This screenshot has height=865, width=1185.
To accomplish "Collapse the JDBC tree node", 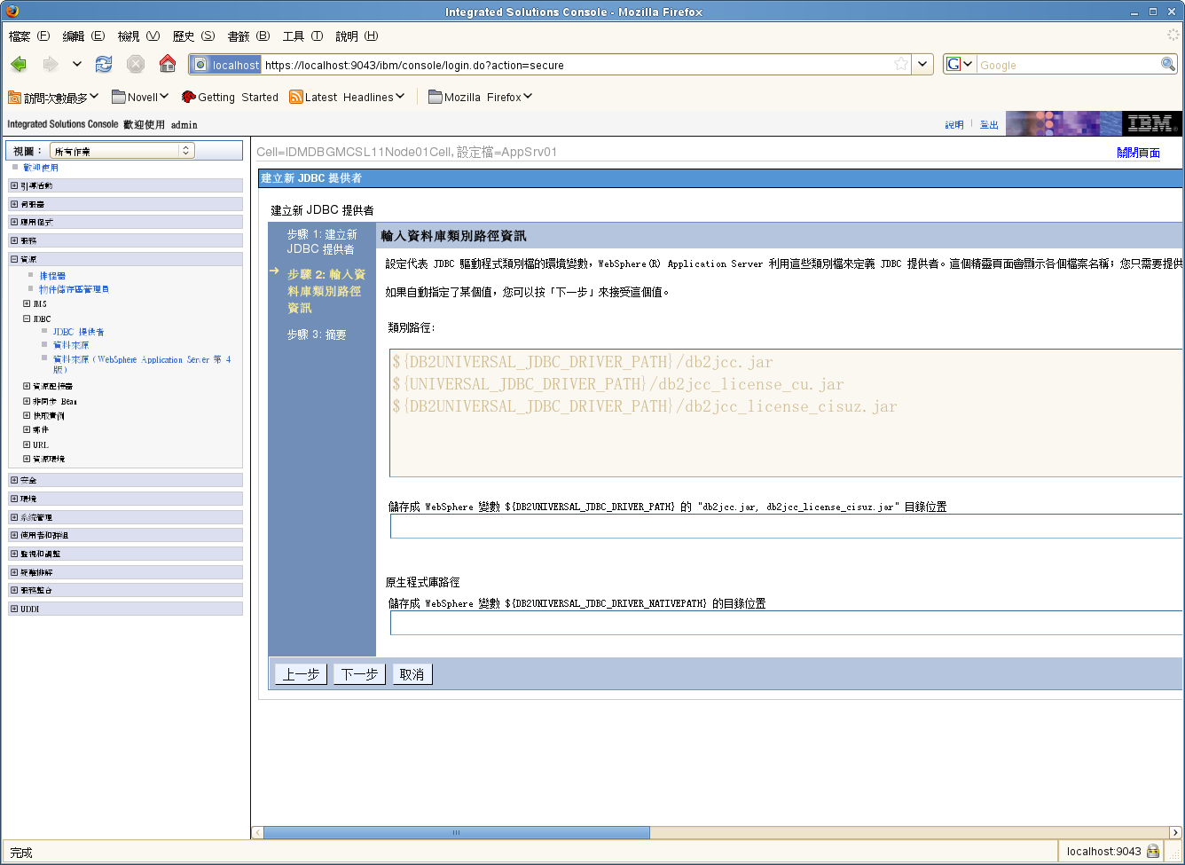I will click(27, 318).
